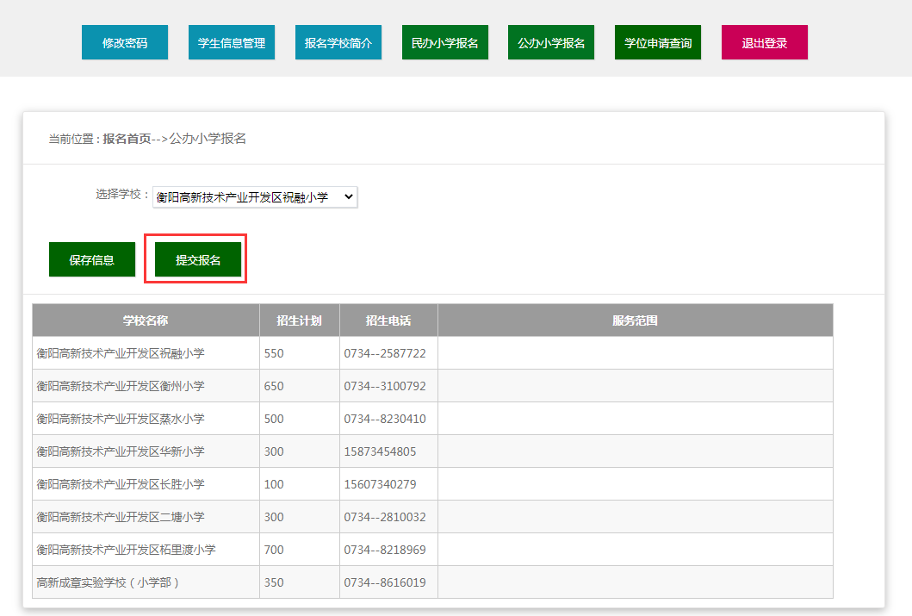Select table row 衡阳高新技术产业开发区二塘小学
The width and height of the screenshot is (912, 616).
(x=432, y=517)
